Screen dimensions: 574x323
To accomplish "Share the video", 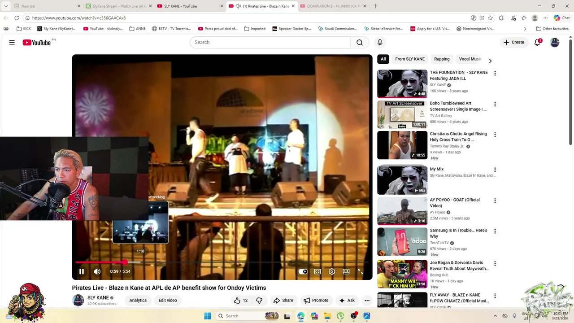I will point(283,301).
